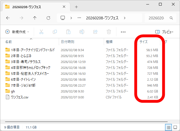The image size is (180, 131).
Task: Toggle the プレビュー preview pane
Action: (x=164, y=32)
